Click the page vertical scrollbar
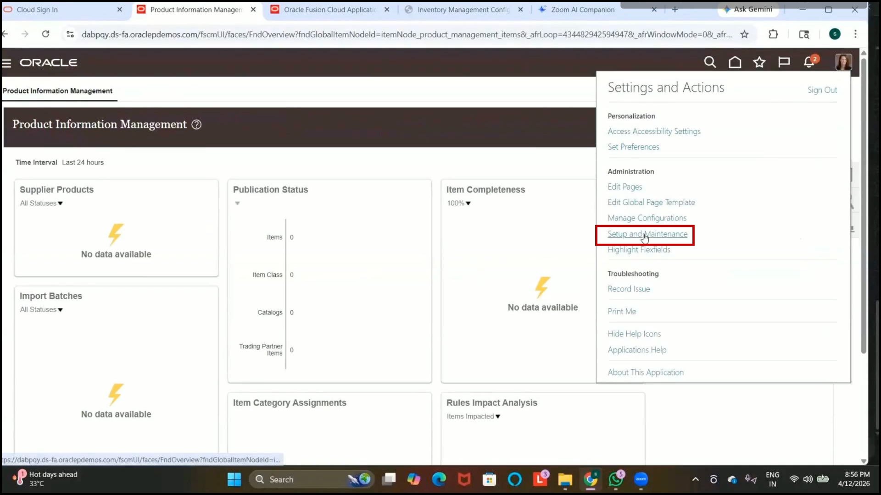The width and height of the screenshot is (881, 495). pos(864,206)
